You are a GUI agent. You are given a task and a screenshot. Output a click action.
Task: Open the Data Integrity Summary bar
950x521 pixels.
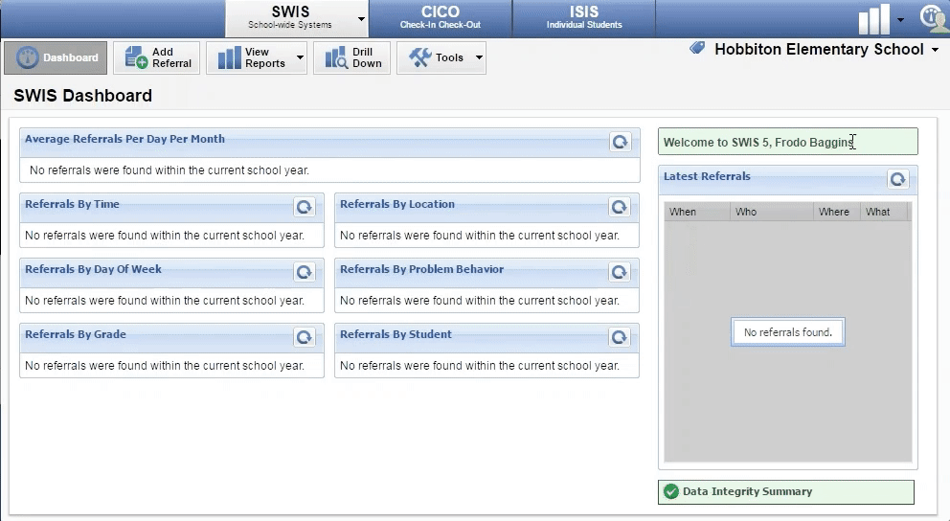click(785, 491)
